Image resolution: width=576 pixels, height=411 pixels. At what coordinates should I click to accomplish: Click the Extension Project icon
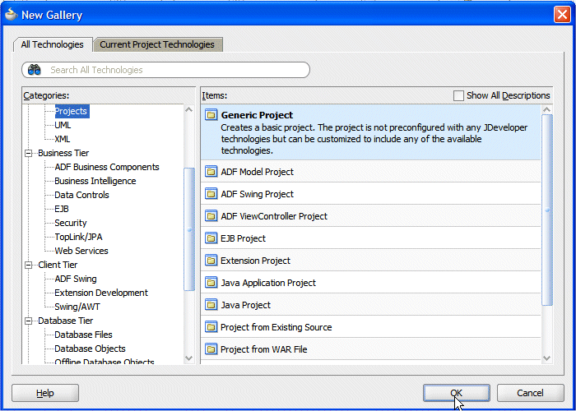[211, 261]
